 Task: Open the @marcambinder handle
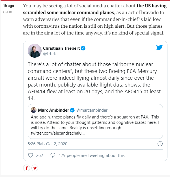[92, 110]
